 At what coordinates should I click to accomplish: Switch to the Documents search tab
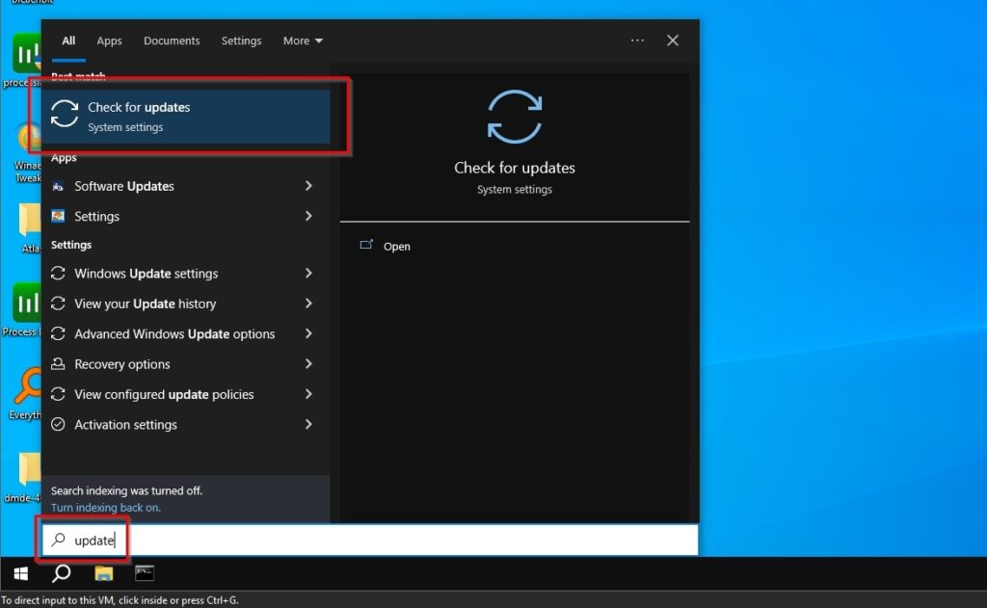[x=172, y=40]
